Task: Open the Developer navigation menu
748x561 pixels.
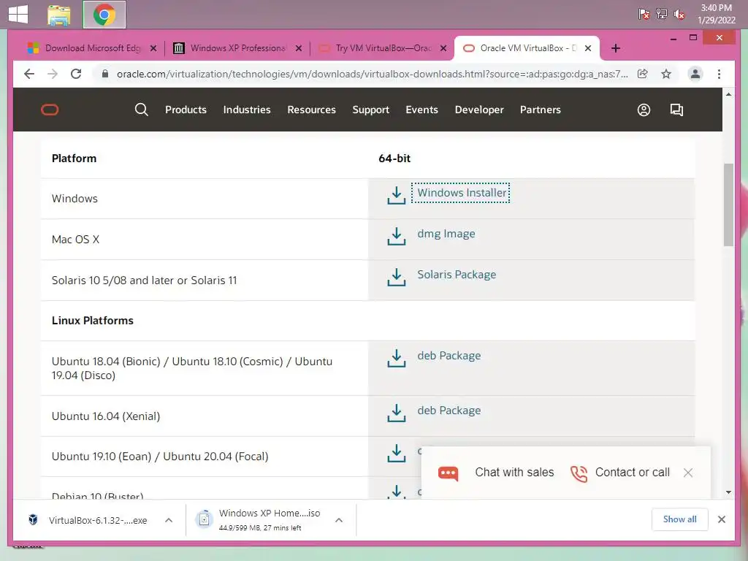Action: [479, 110]
